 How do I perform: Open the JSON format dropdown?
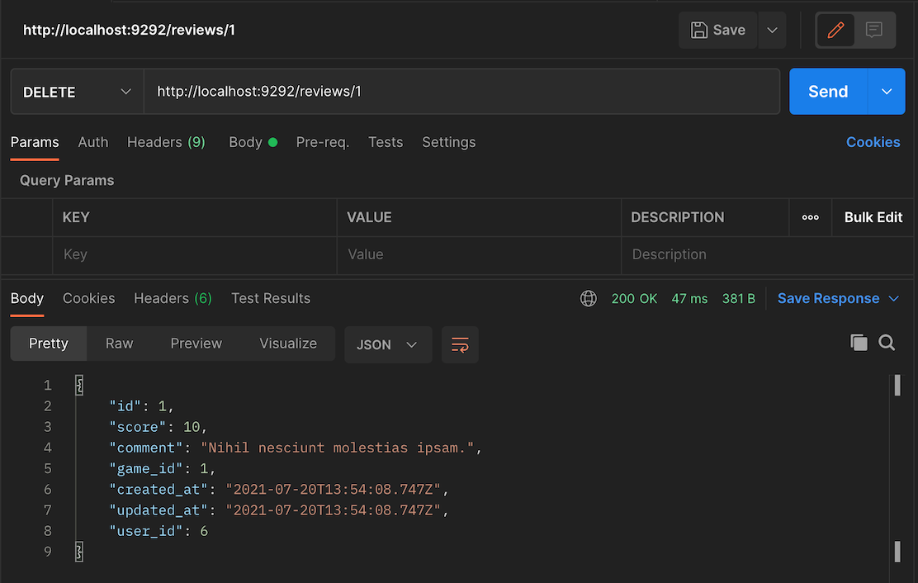(387, 345)
